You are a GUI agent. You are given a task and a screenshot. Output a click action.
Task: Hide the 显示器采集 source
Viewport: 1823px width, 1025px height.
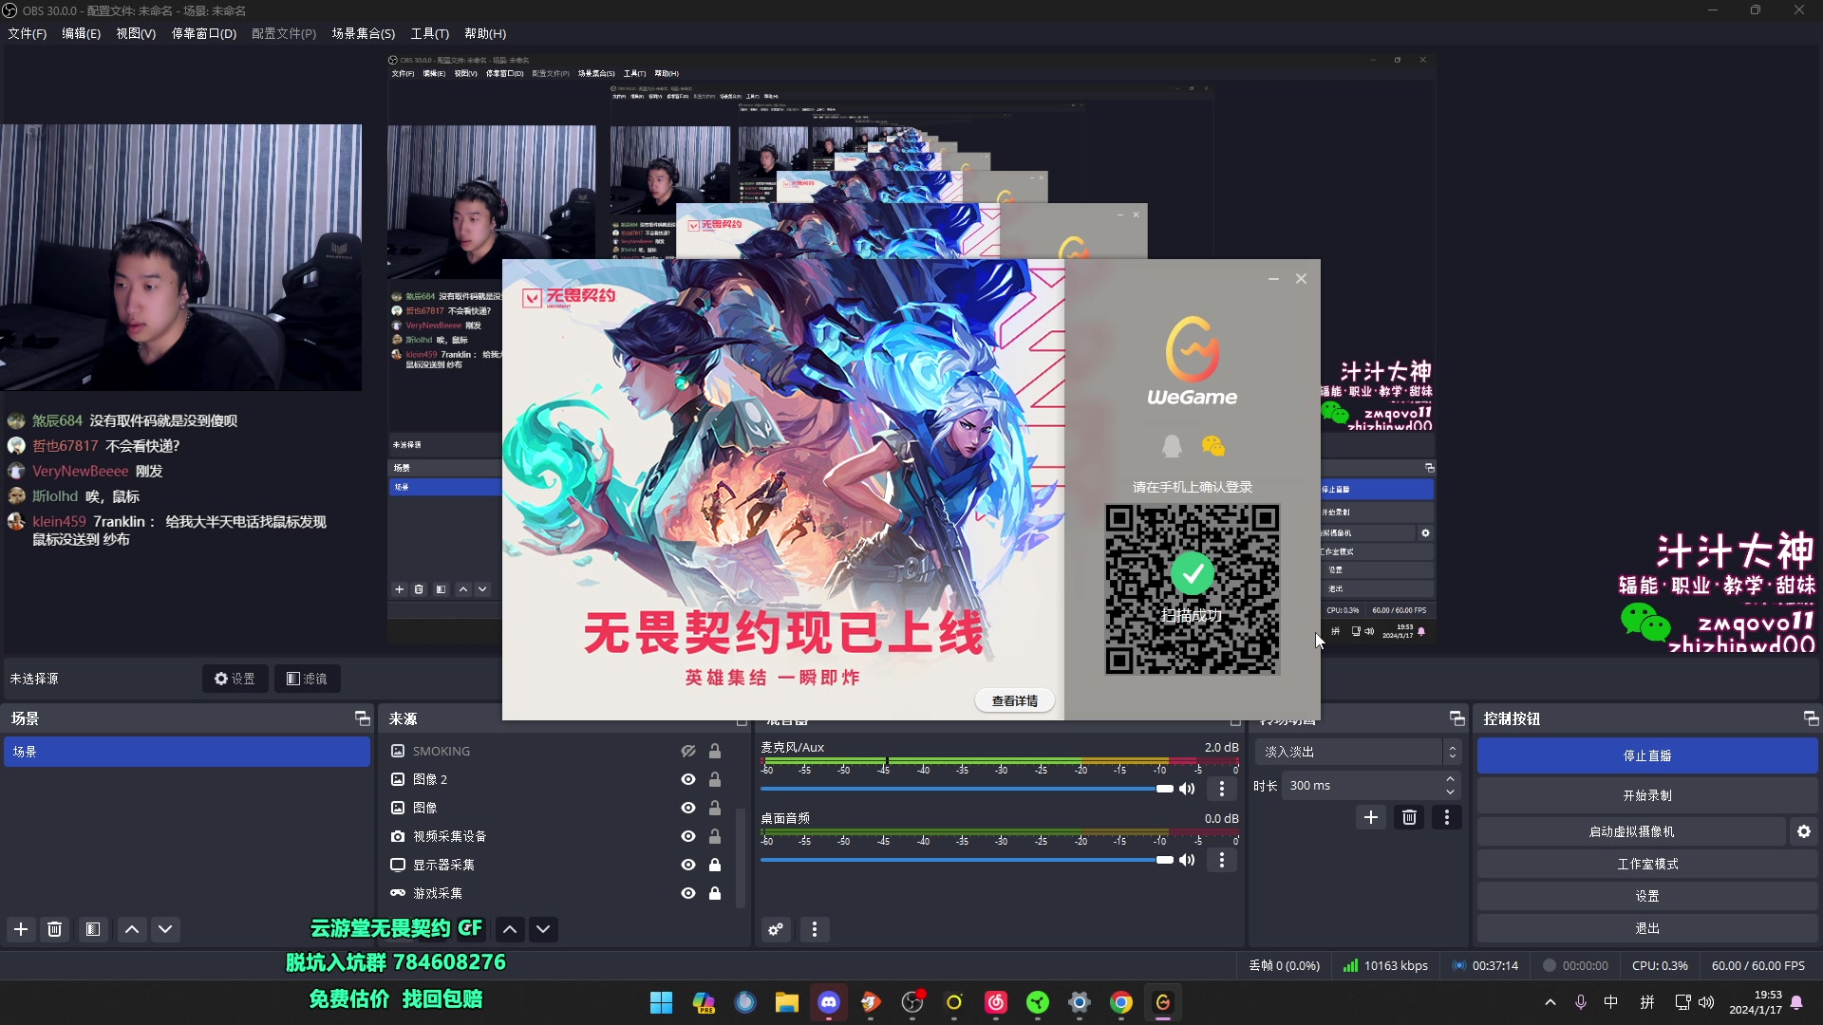pos(688,865)
